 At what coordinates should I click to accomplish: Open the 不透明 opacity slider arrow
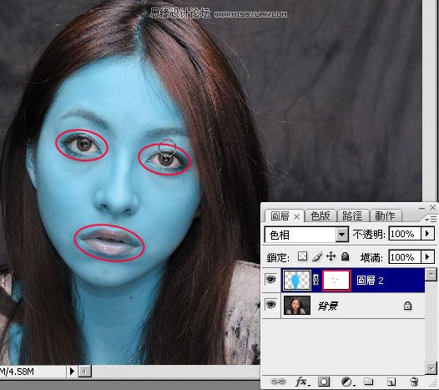(x=428, y=233)
